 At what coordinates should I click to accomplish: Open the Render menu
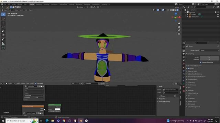point(14,4)
